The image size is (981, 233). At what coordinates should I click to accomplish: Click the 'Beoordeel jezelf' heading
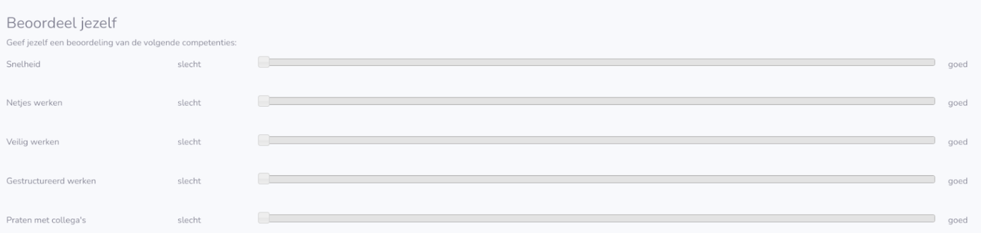62,23
